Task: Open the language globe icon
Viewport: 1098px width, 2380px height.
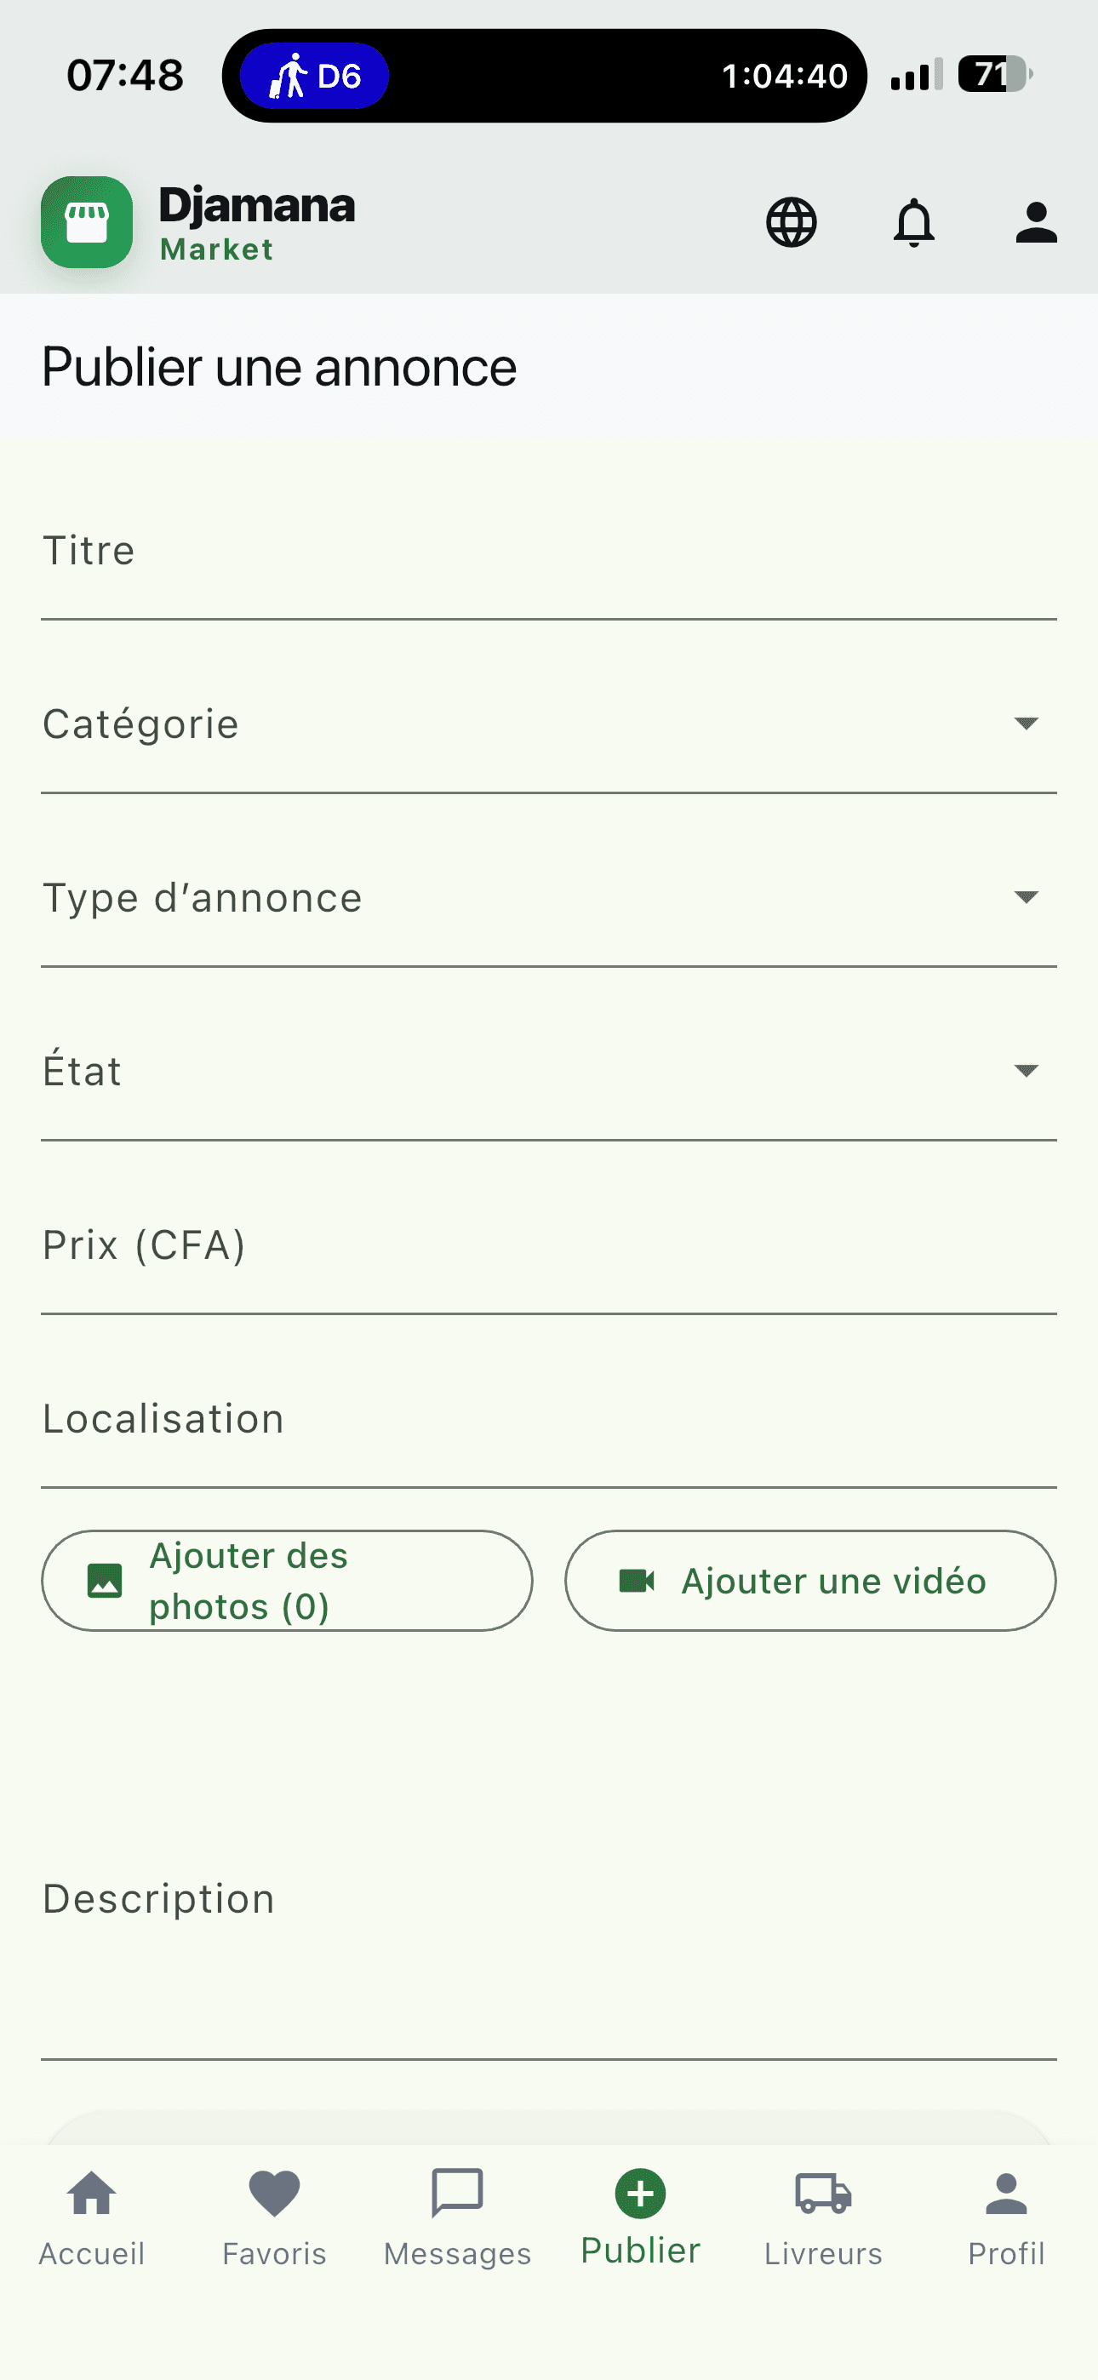Action: tap(791, 223)
